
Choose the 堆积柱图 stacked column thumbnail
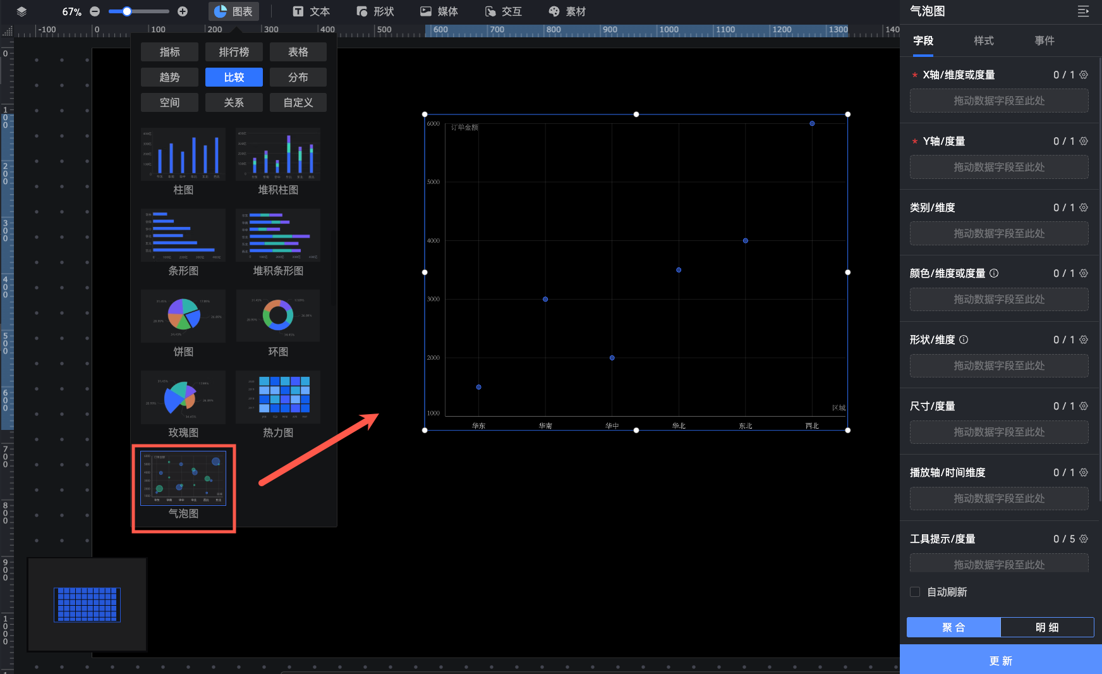(x=278, y=154)
